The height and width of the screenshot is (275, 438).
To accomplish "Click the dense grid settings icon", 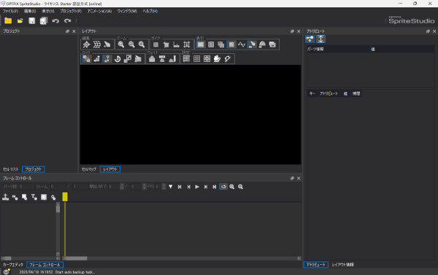I will [186, 58].
